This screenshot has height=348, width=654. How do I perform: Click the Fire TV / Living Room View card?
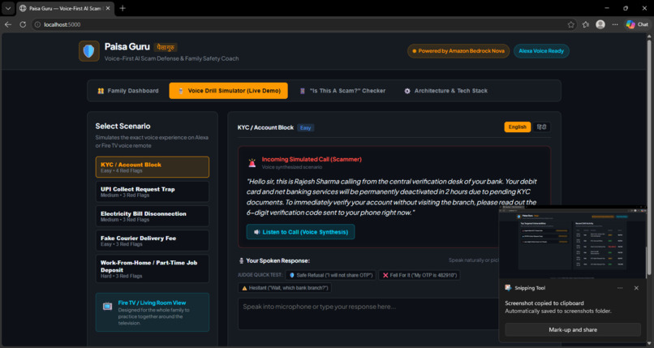(x=153, y=312)
